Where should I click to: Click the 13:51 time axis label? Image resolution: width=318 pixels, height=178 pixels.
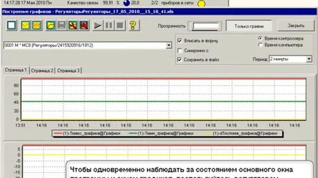(x=20, y=125)
